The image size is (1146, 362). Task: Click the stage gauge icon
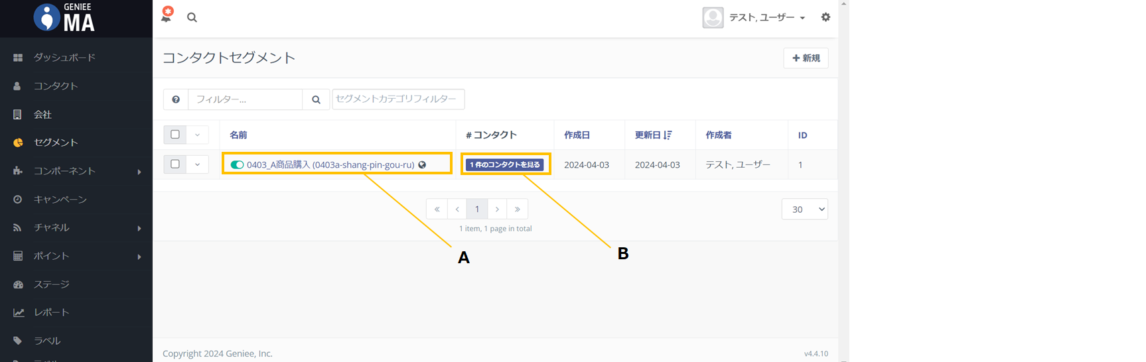(x=18, y=284)
